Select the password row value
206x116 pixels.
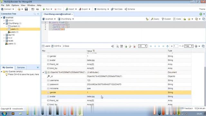point(104,84)
